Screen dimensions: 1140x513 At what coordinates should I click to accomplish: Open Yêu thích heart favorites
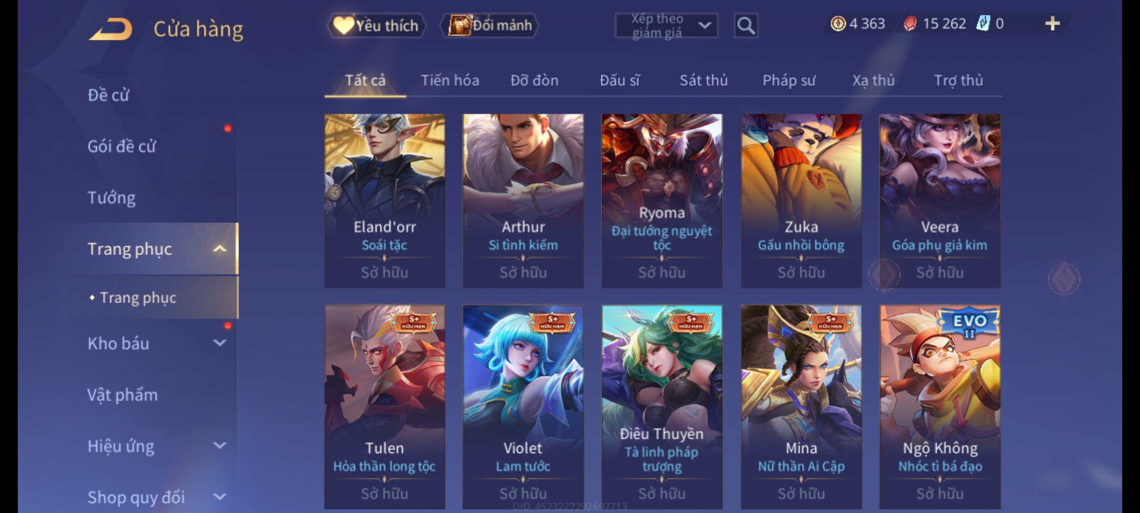[376, 25]
